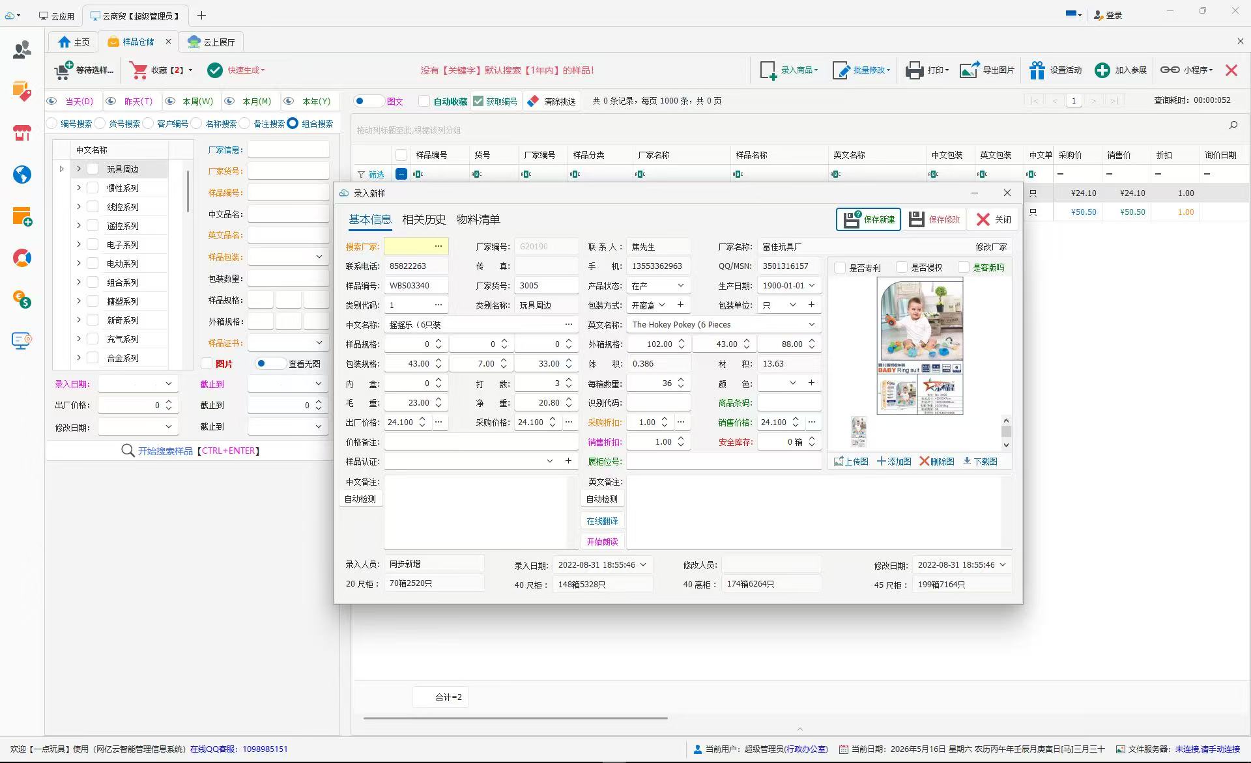This screenshot has width=1251, height=763.
Task: Expand the 电子系列 tree node
Action: pos(79,245)
